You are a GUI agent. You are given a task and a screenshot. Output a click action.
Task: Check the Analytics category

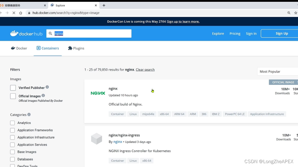pyautogui.click(x=12, y=123)
